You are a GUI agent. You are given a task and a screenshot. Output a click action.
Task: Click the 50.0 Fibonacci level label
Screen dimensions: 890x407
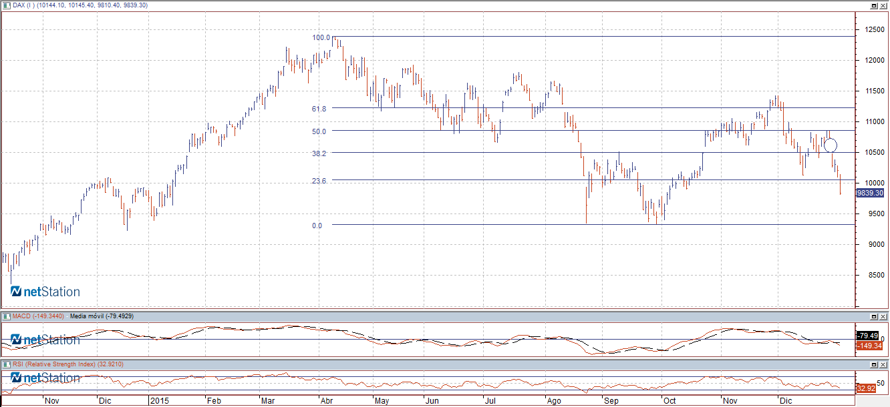pos(319,131)
